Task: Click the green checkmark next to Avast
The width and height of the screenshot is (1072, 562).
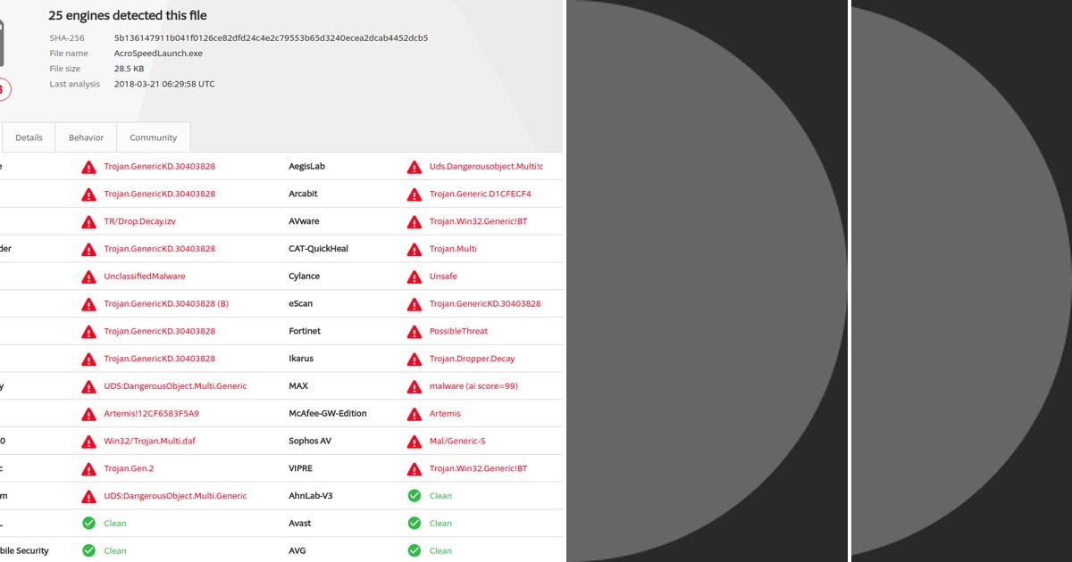Action: [414, 523]
